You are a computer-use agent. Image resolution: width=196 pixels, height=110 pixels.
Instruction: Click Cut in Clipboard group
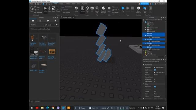[x=37, y=10]
